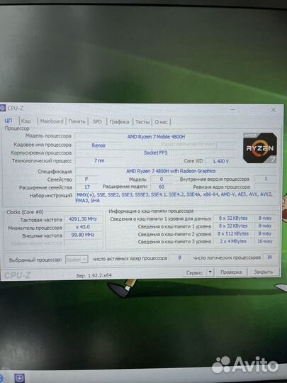Expand the Сервис dropdown arrow
The image size is (287, 383).
(x=210, y=272)
